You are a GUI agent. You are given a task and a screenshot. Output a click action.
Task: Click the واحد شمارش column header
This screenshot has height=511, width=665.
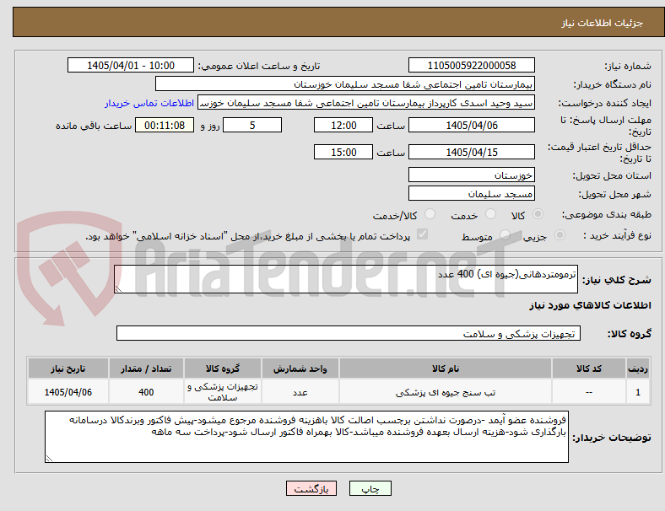coord(300,368)
